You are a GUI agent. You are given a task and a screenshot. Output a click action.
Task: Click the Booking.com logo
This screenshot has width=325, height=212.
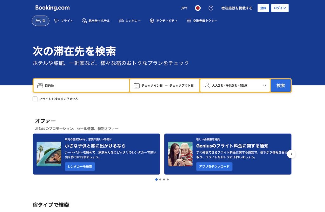pos(52,8)
